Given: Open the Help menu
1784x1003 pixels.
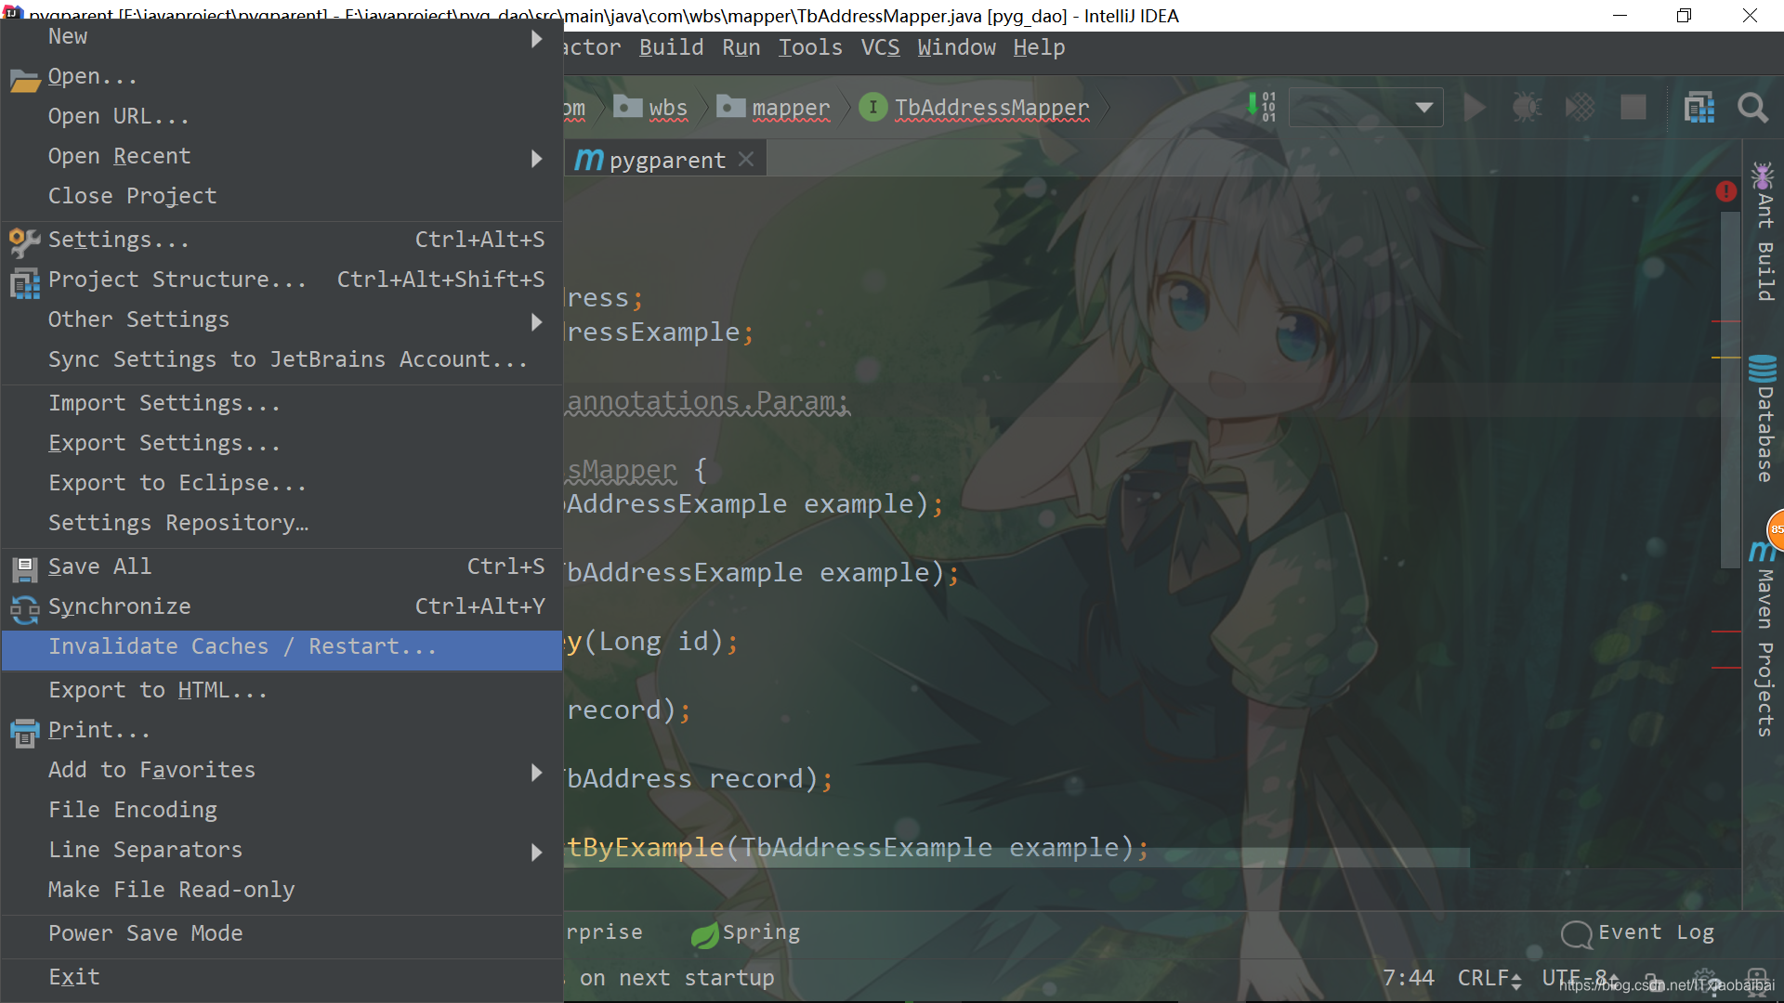Looking at the screenshot, I should coord(1039,47).
